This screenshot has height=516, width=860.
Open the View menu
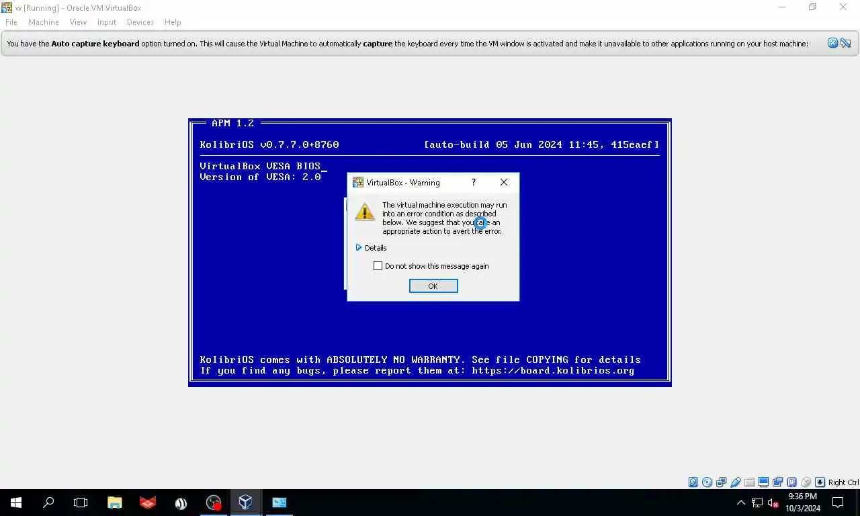(79, 22)
